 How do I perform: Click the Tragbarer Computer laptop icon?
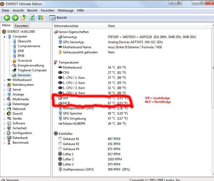click(14, 70)
